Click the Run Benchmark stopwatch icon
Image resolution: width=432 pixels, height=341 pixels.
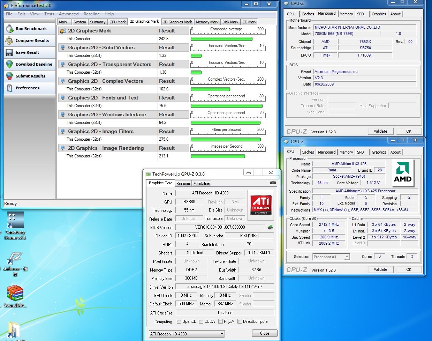[9, 29]
